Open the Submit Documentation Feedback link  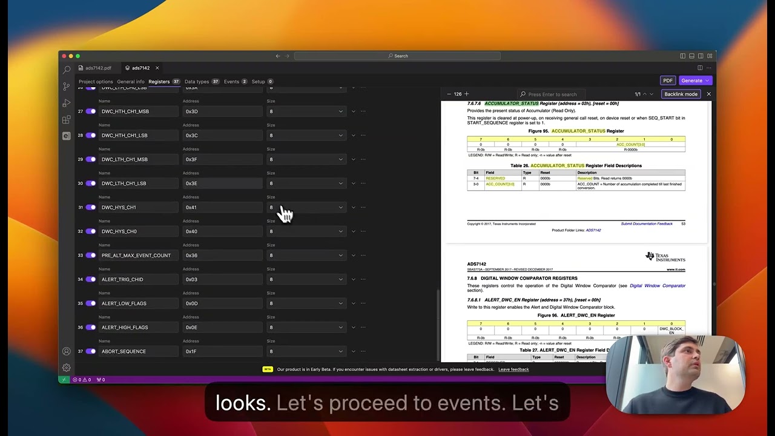tap(647, 223)
